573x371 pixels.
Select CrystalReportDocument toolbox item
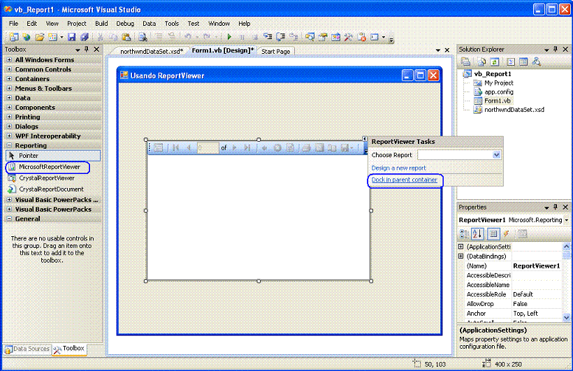(51, 189)
